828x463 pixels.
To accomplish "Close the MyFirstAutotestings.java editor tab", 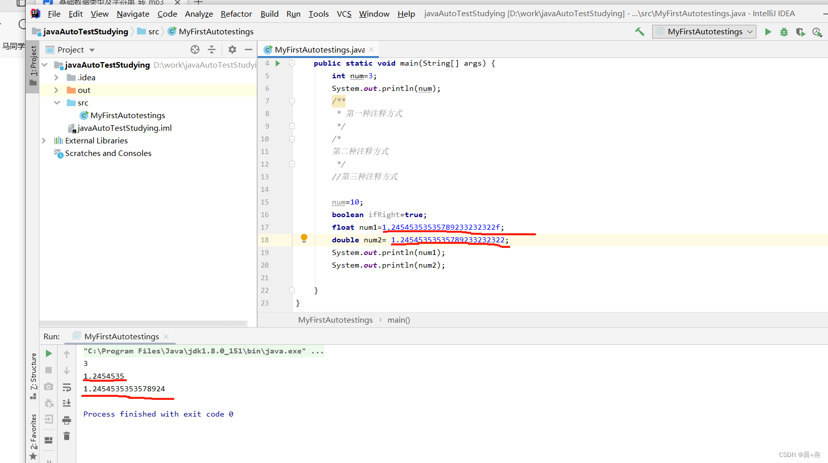I will [371, 49].
